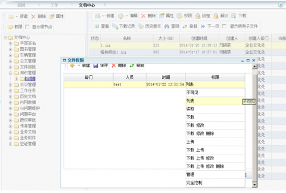The height and width of the screenshot is (193, 286).
Task: Open 历史版本 version history
Action: [150, 26]
